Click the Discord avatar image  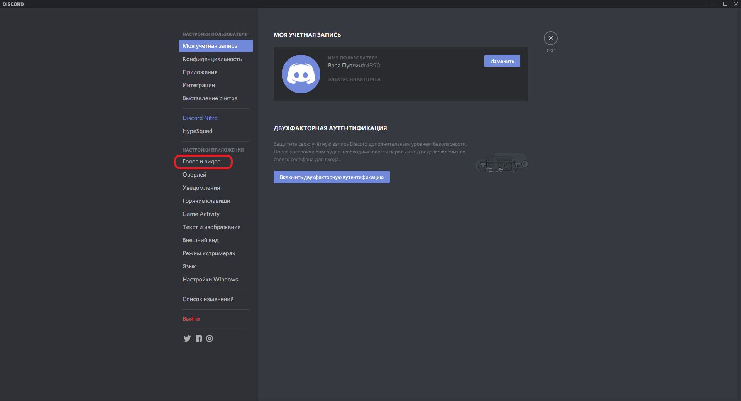click(301, 74)
